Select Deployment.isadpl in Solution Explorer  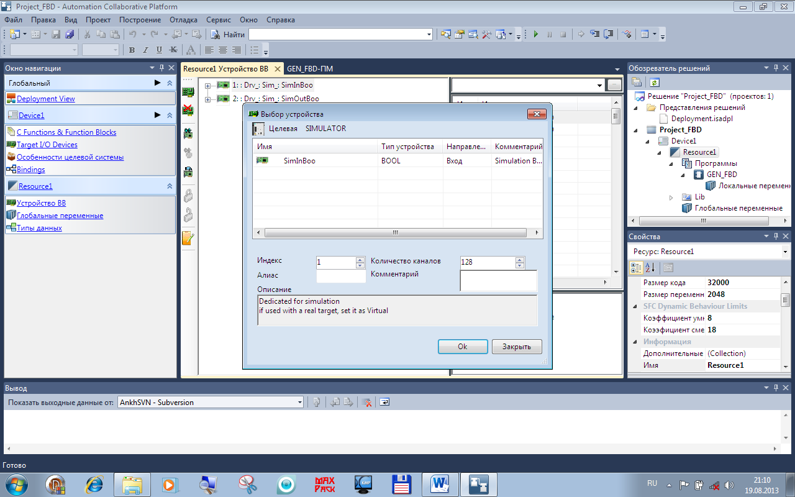point(701,119)
